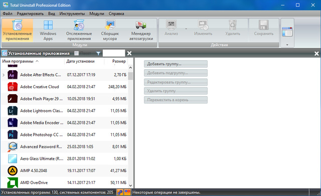Click the Adobe Photoshop CC icon
Image resolution: width=321 pixels, height=196 pixels.
[x=13, y=135]
